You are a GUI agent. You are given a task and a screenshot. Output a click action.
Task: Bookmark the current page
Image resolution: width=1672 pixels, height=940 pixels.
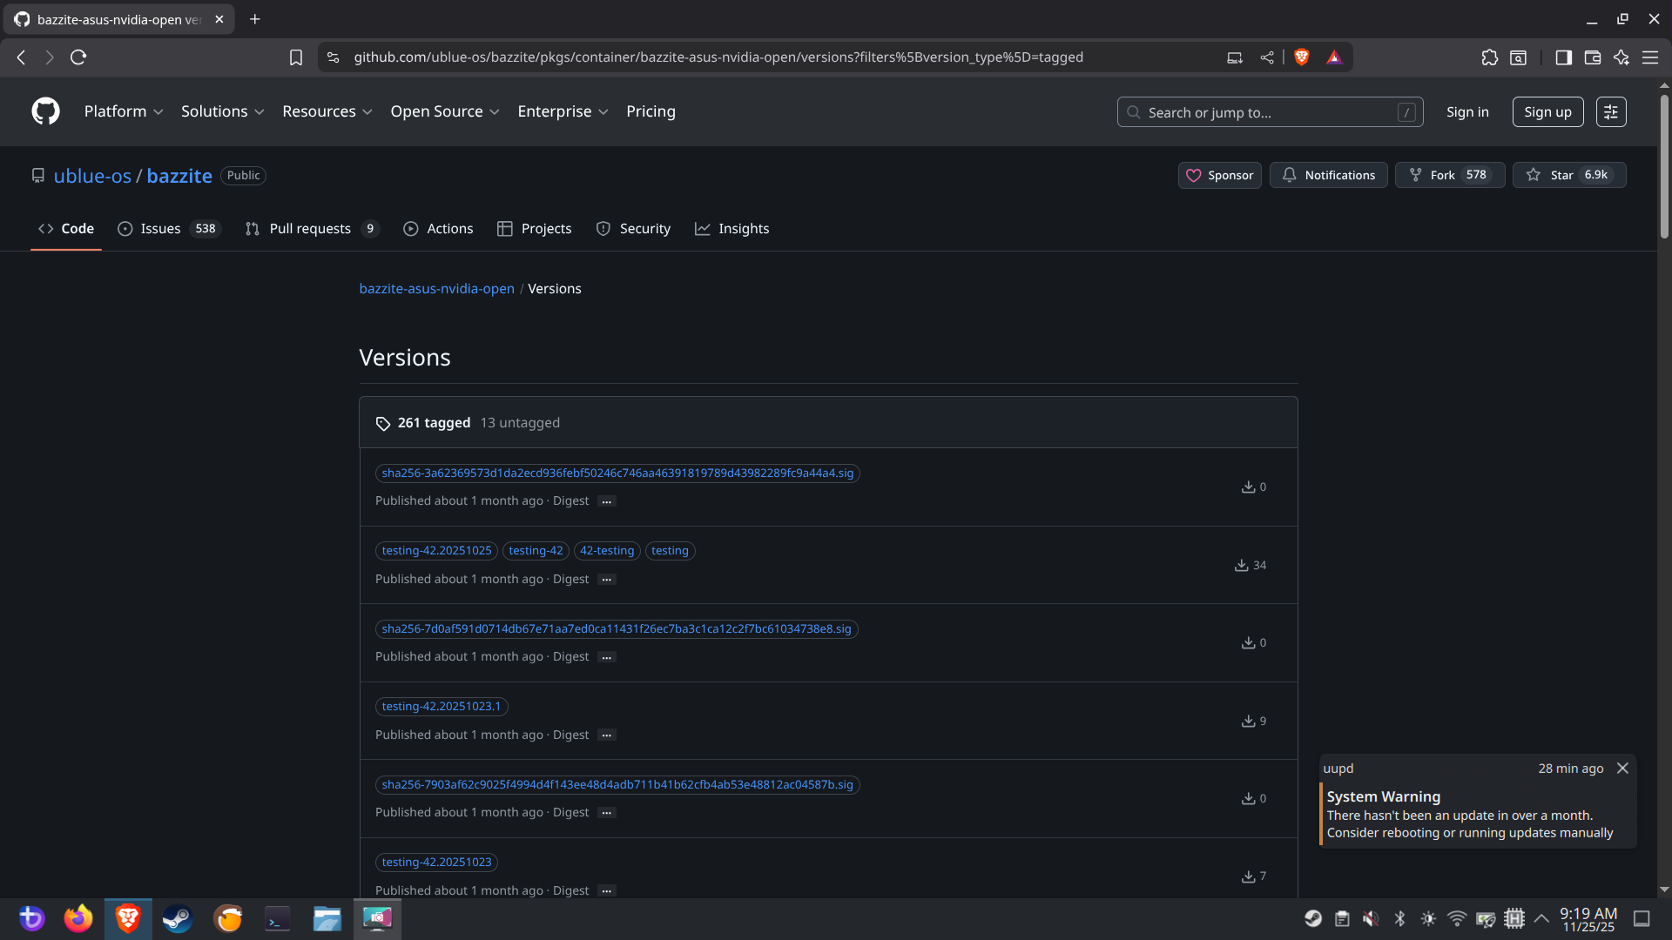(x=296, y=57)
